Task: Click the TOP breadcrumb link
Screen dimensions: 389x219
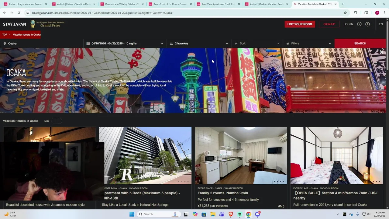Action: (5, 35)
